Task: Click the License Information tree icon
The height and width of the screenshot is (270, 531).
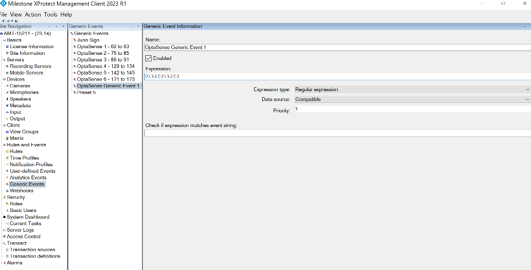Action: [7, 47]
